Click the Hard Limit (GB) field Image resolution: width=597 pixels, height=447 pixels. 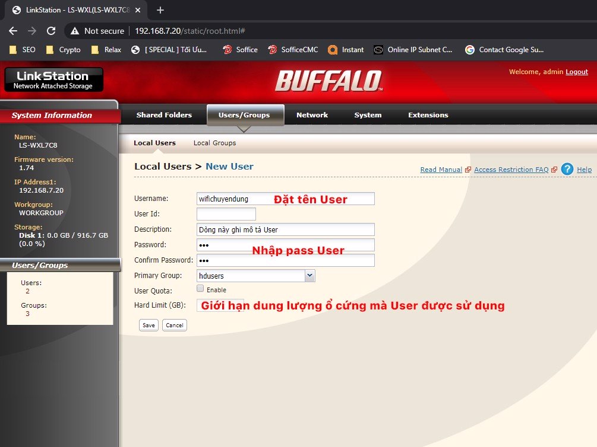pyautogui.click(x=220, y=305)
